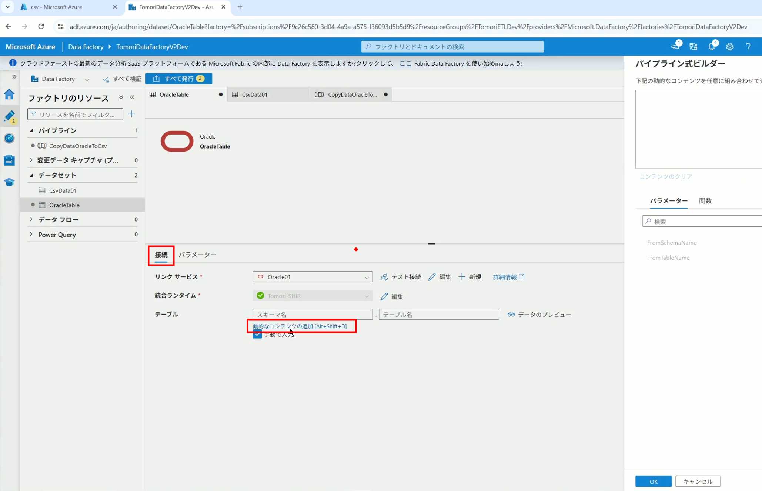Click the スキーマ名 input field
Viewport: 762px width, 491px height.
313,315
